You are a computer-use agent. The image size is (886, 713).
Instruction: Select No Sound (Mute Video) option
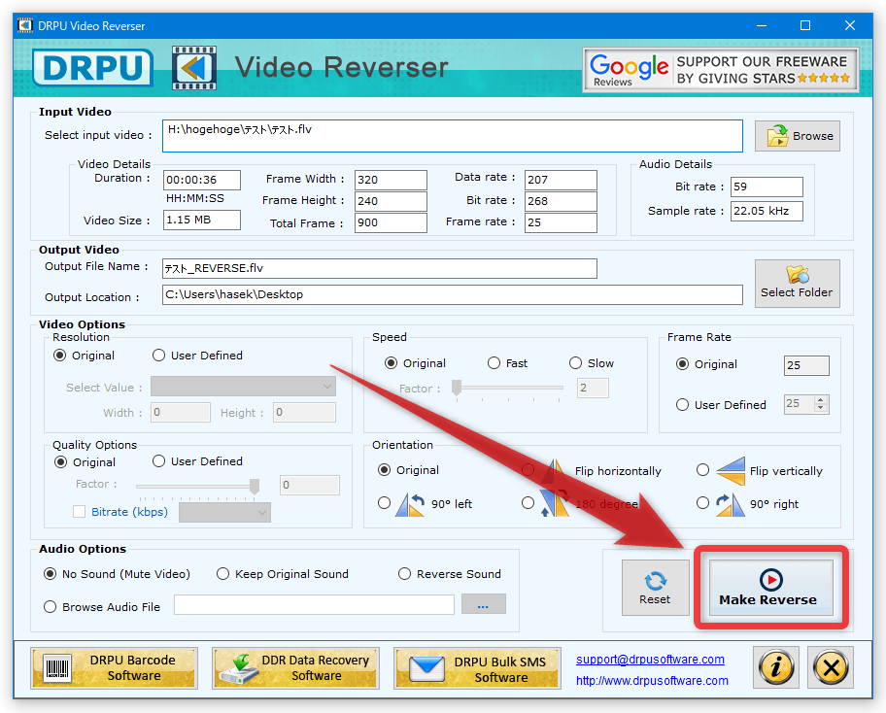pos(51,574)
